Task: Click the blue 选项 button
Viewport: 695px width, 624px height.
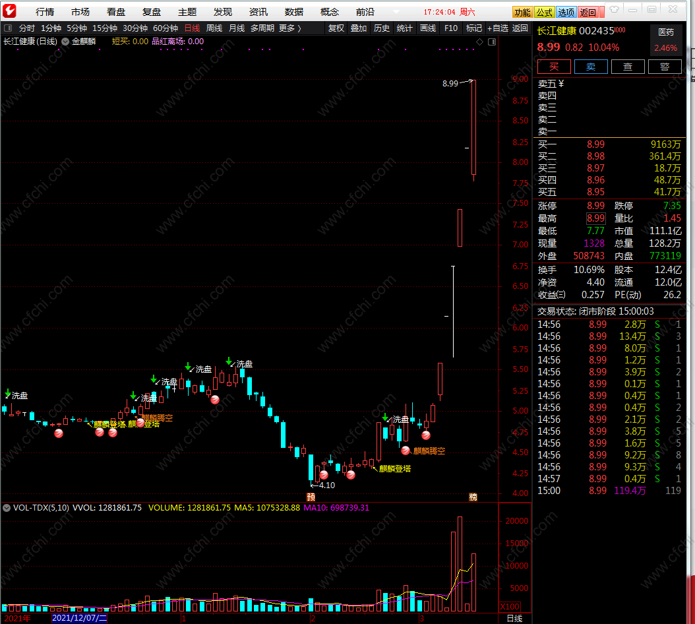Action: pyautogui.click(x=566, y=13)
